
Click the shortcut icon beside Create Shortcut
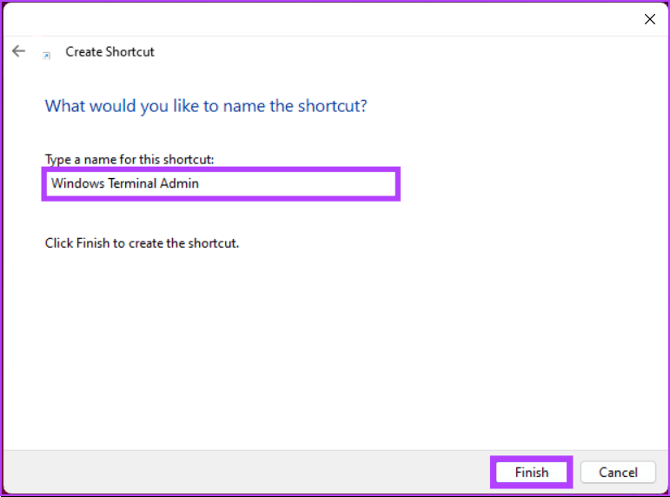point(47,55)
